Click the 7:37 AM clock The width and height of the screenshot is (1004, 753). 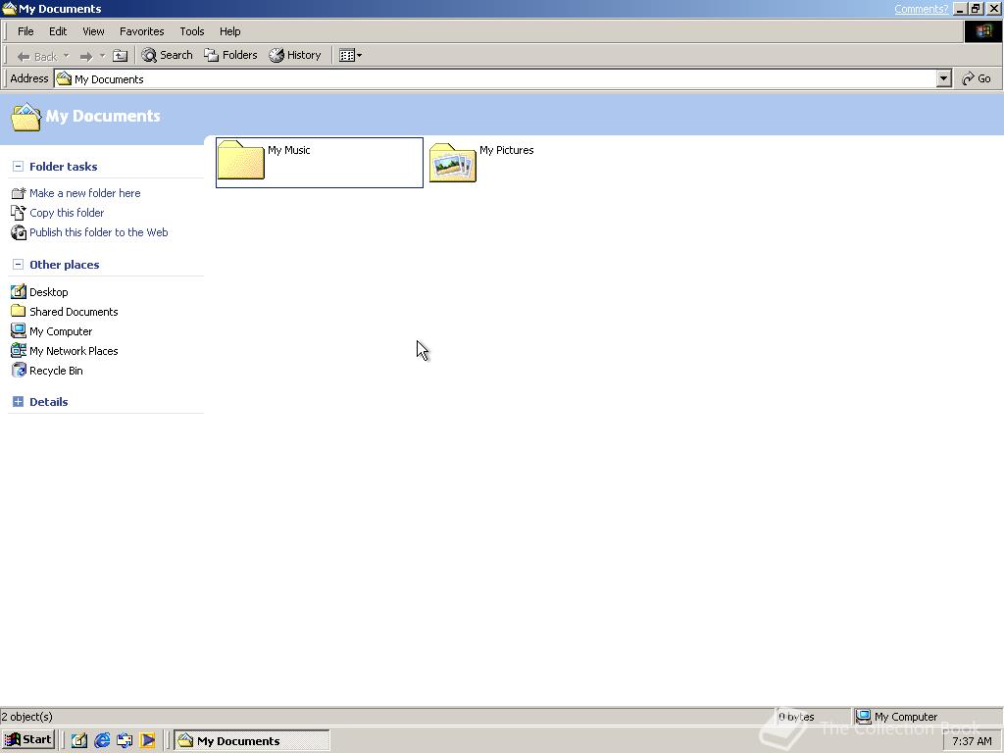[972, 741]
